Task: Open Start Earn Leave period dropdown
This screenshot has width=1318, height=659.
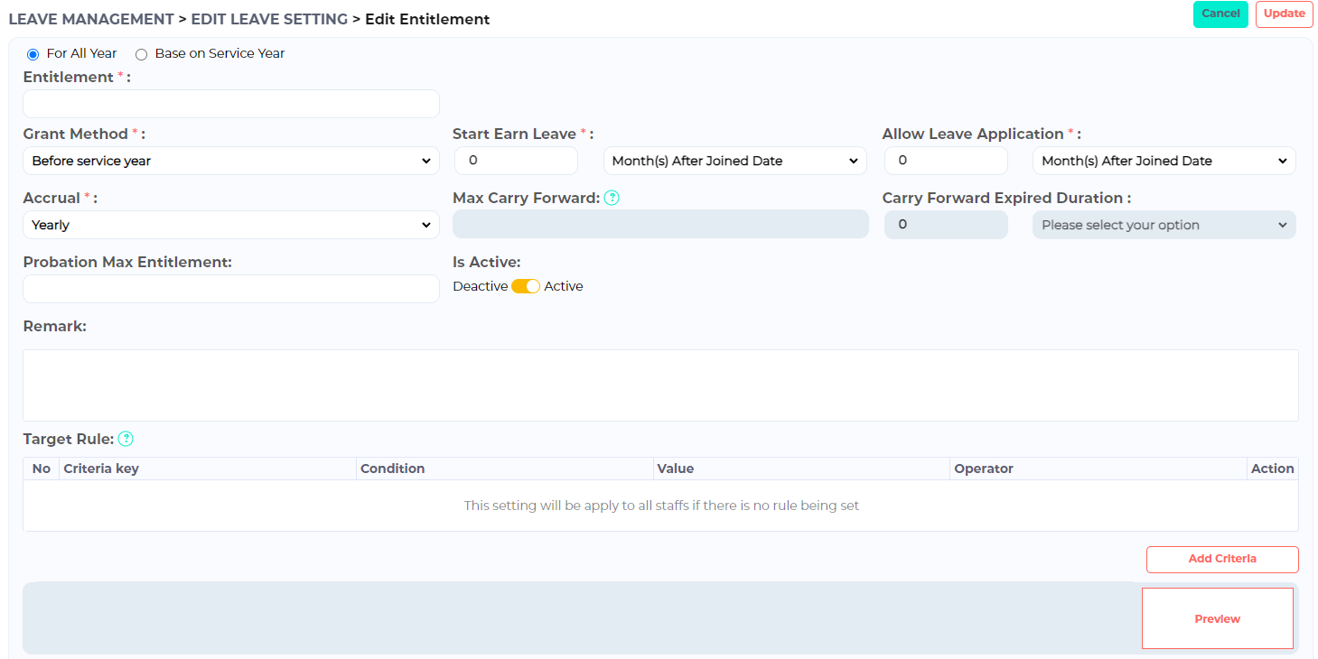Action: pyautogui.click(x=735, y=161)
